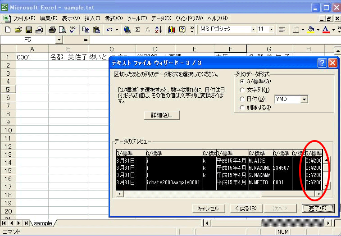Viewport: 341px width, 236px height.
Task: Click the Insert Hyperlink globe icon
Action: pos(127,29)
